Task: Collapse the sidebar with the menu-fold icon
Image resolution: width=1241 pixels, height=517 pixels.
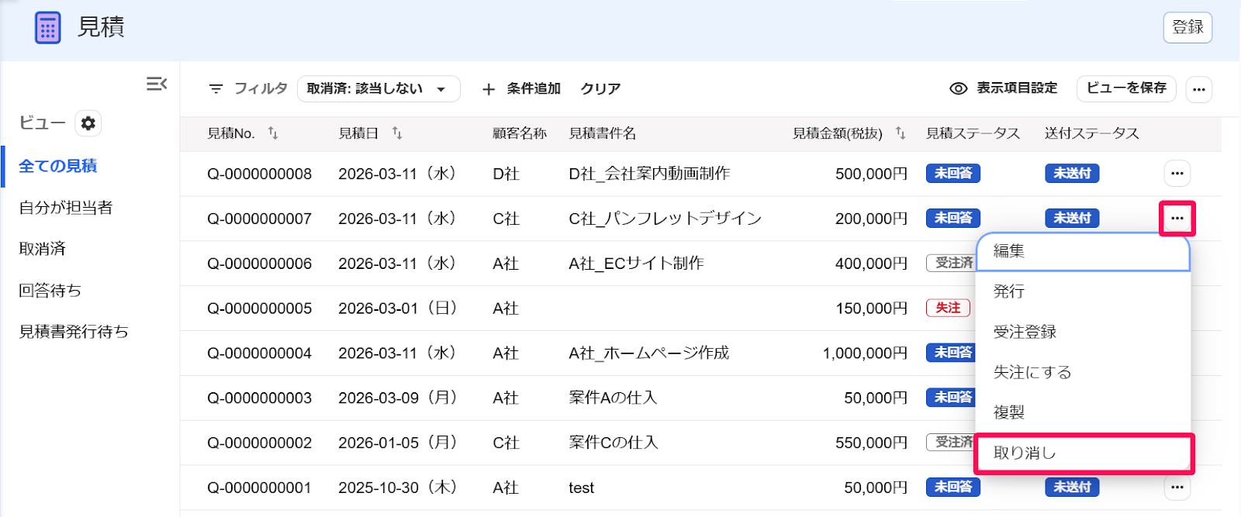Action: [x=157, y=84]
